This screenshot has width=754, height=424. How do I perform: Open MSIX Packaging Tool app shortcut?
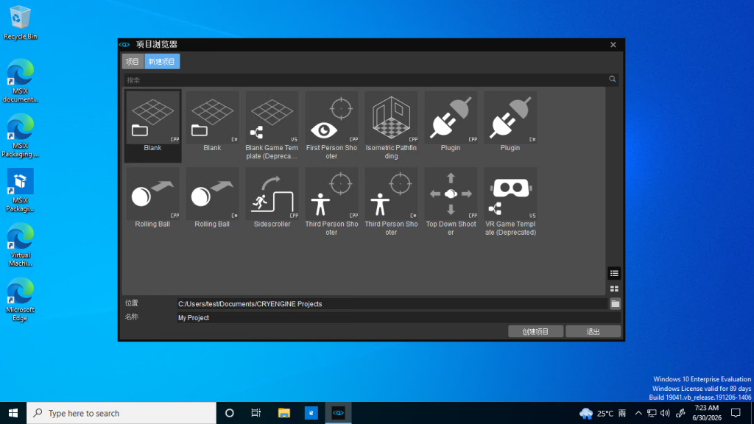tap(20, 191)
